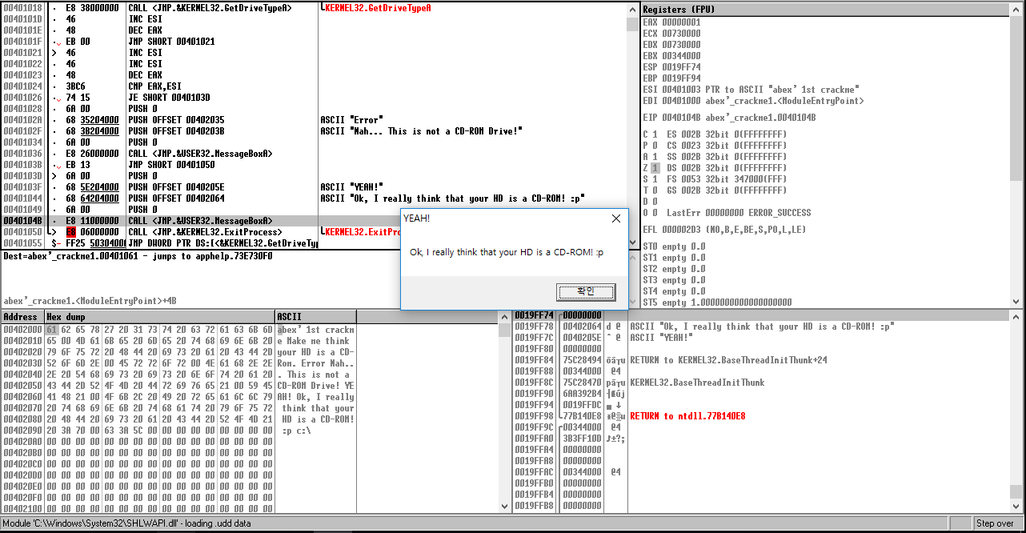This screenshot has width=1026, height=533.
Task: Select the ST5 empty 1.0 FPU register
Action: [717, 303]
